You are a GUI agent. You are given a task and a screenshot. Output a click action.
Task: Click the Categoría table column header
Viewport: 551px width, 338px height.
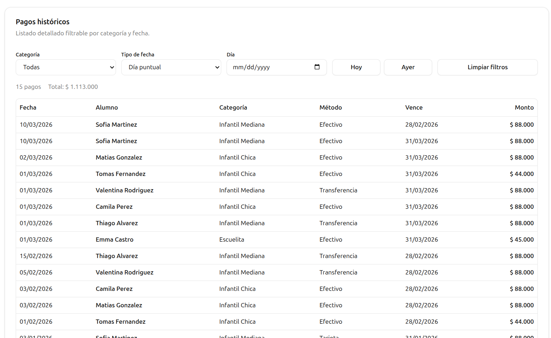(233, 107)
